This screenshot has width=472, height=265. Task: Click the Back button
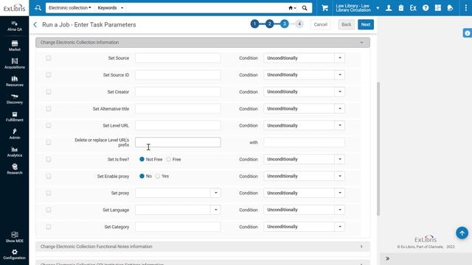point(346,24)
